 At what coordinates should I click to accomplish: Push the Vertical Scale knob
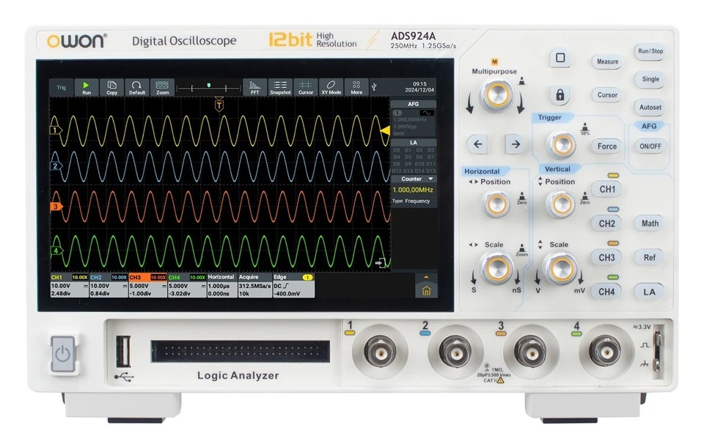click(x=560, y=268)
